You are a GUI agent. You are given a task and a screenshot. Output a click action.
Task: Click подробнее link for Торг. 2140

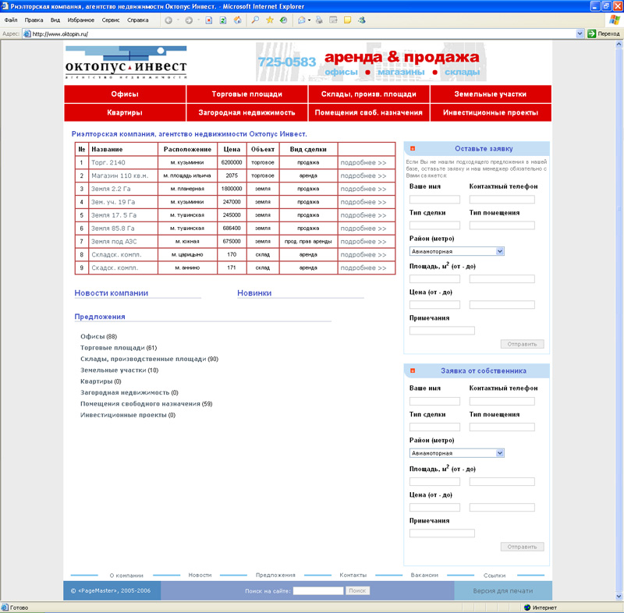pyautogui.click(x=363, y=162)
